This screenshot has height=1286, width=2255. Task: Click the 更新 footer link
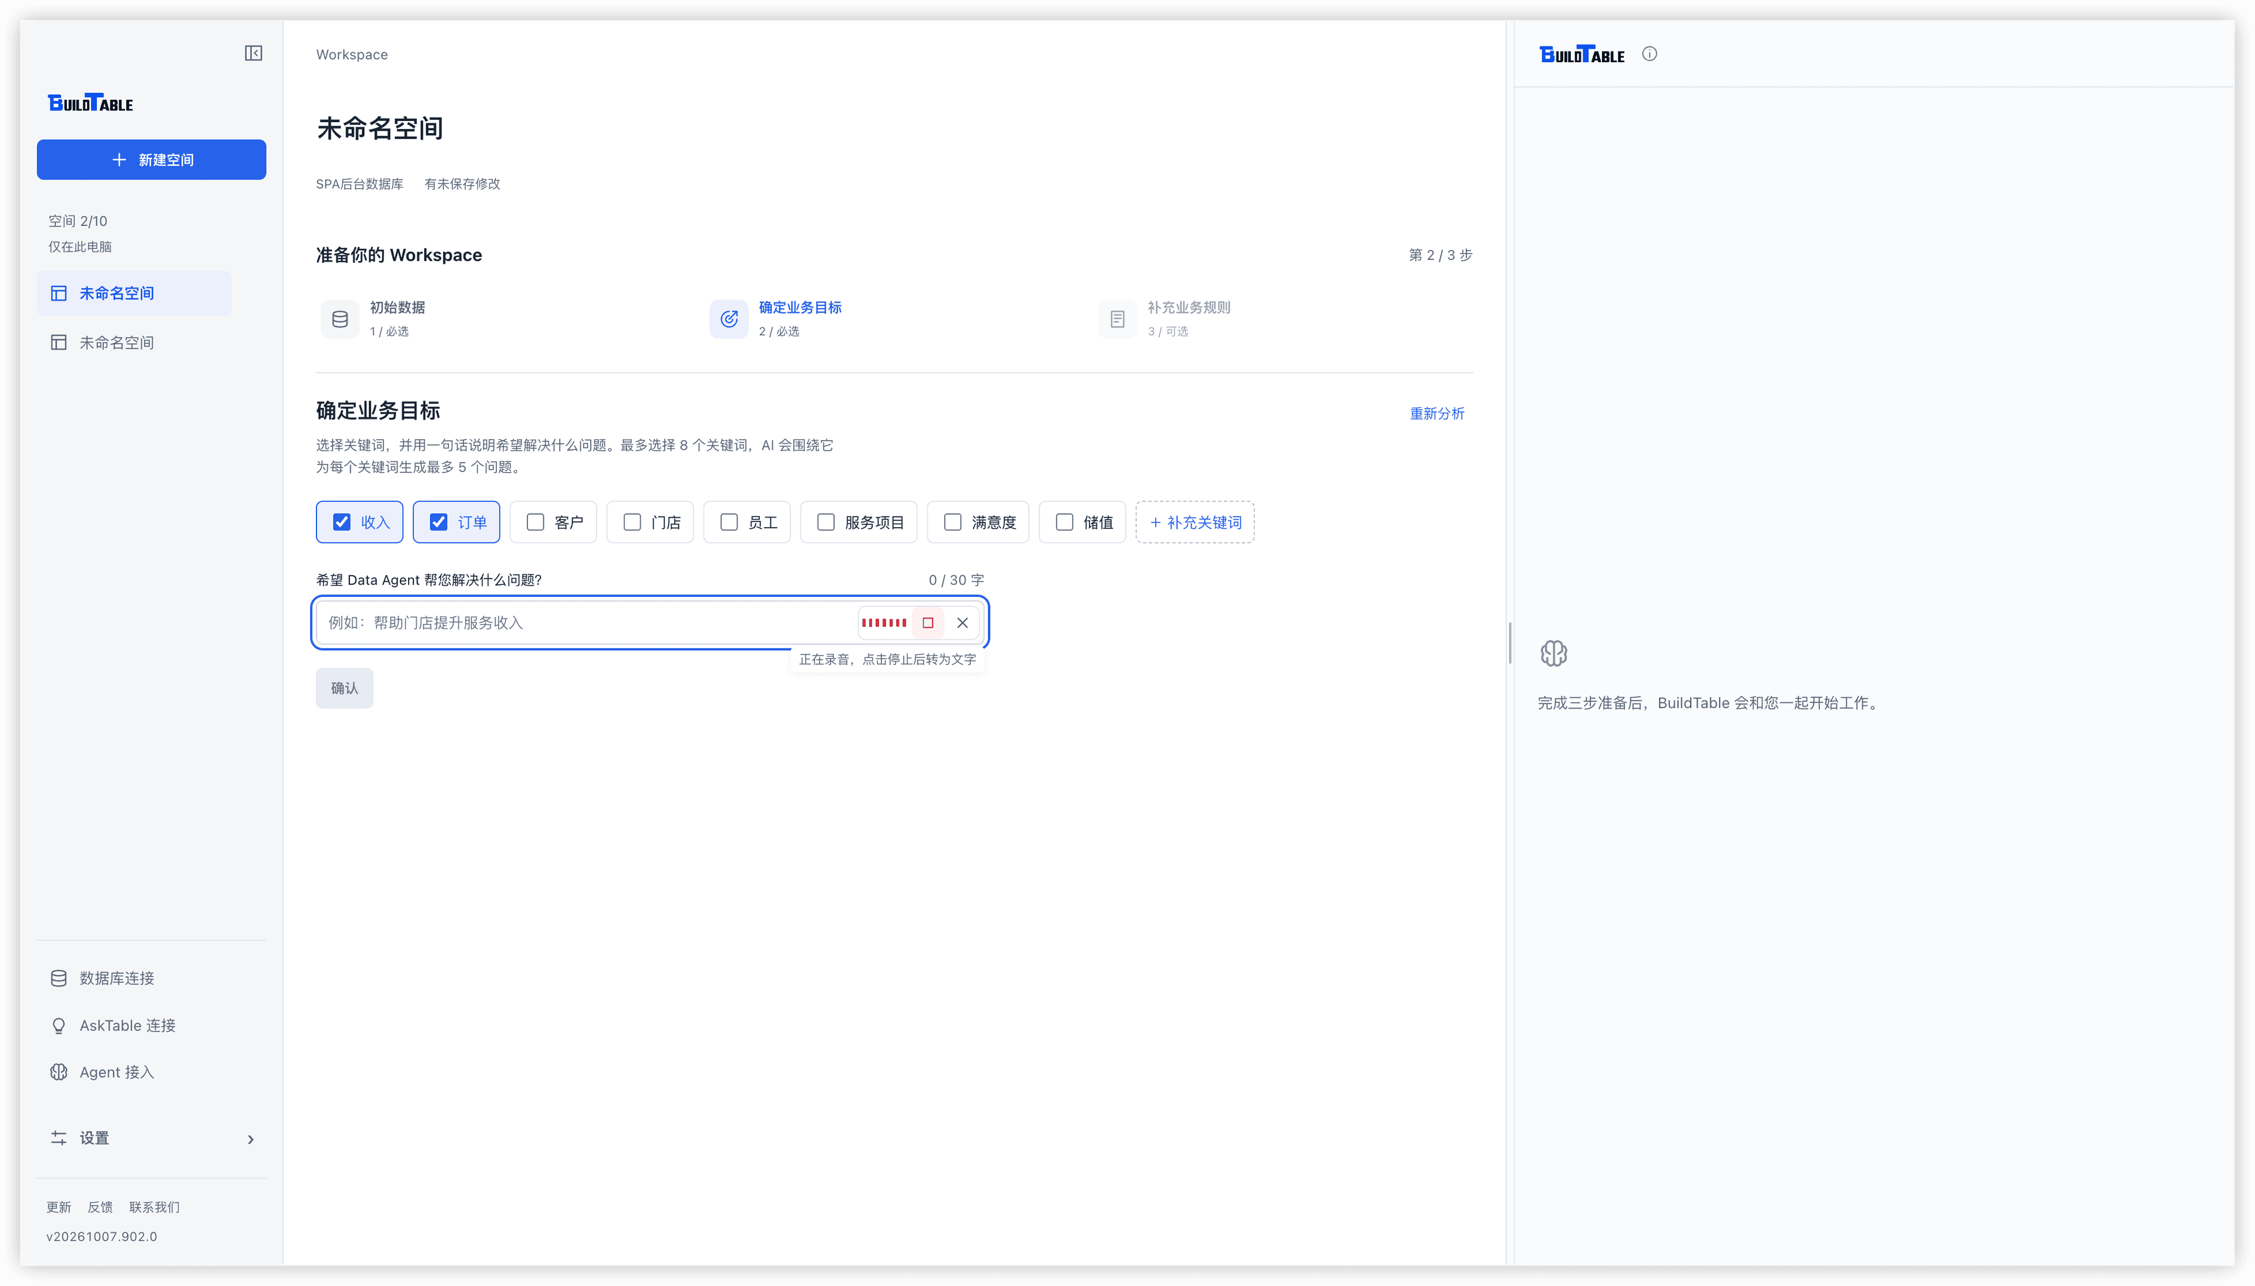pyautogui.click(x=58, y=1207)
